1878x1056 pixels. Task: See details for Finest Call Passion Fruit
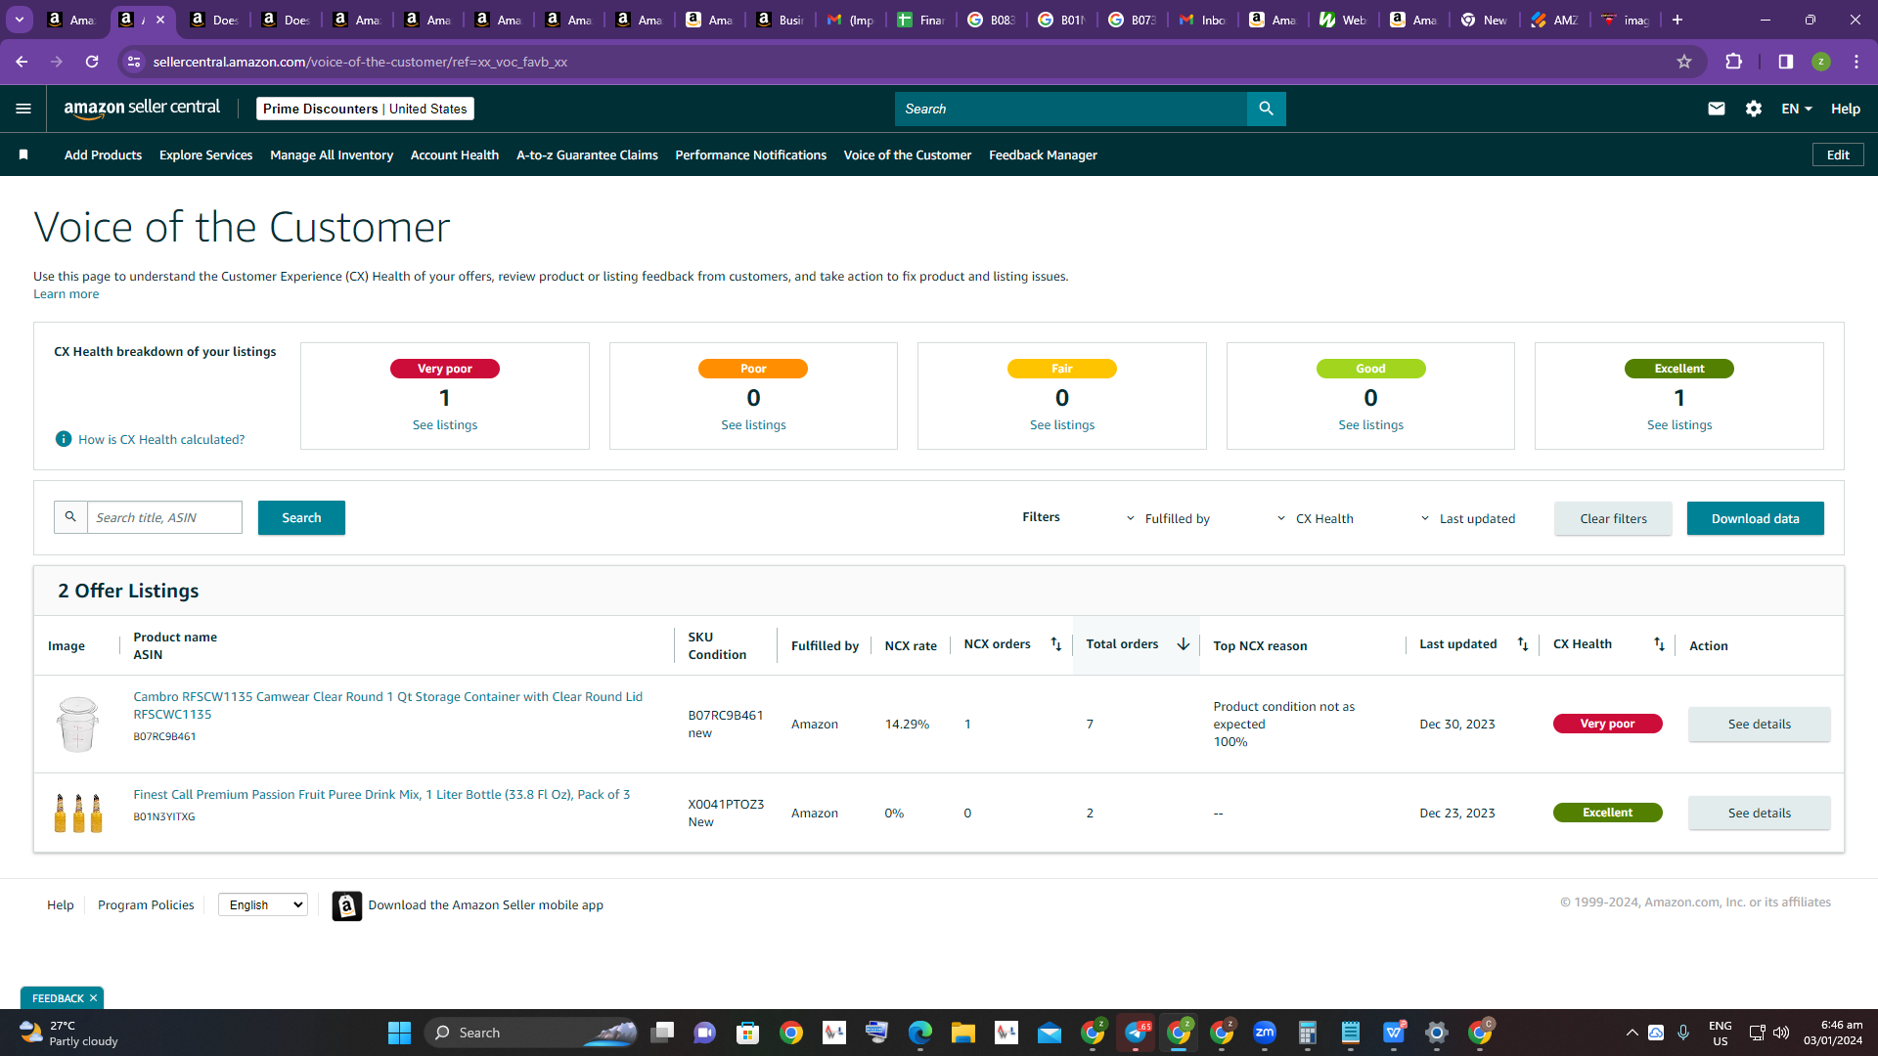pyautogui.click(x=1759, y=814)
